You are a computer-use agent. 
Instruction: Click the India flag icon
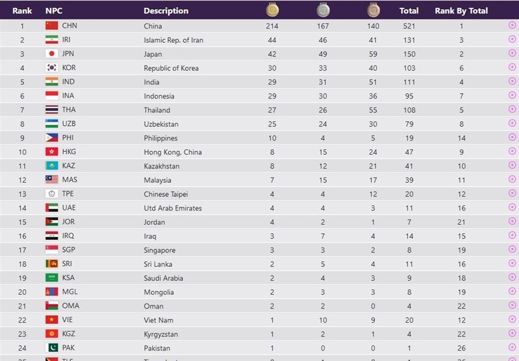52,82
